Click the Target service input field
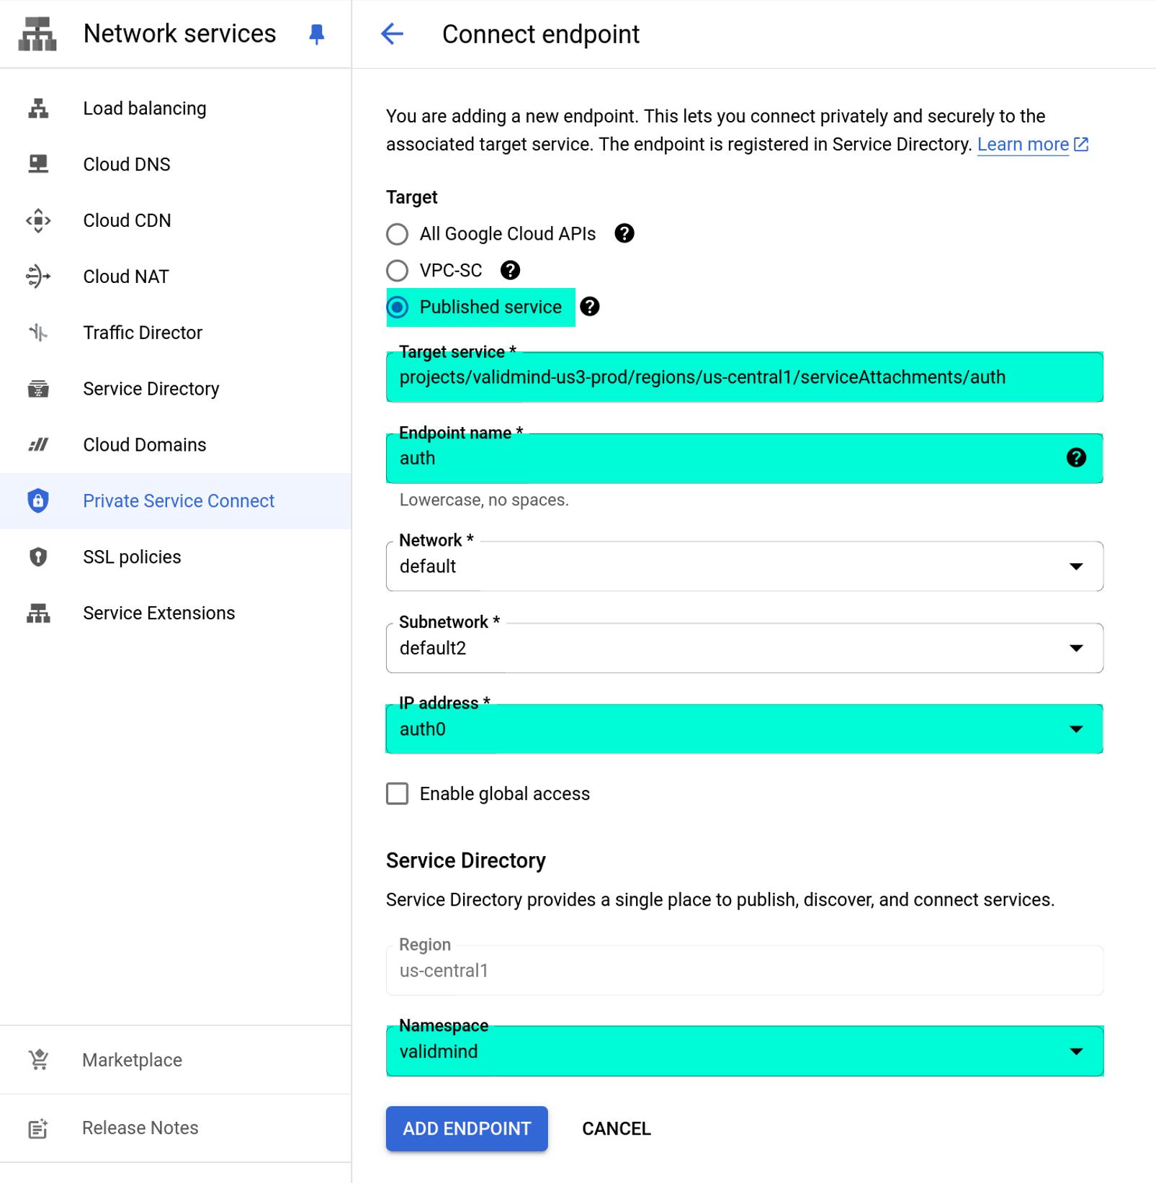The height and width of the screenshot is (1183, 1156). tap(744, 377)
